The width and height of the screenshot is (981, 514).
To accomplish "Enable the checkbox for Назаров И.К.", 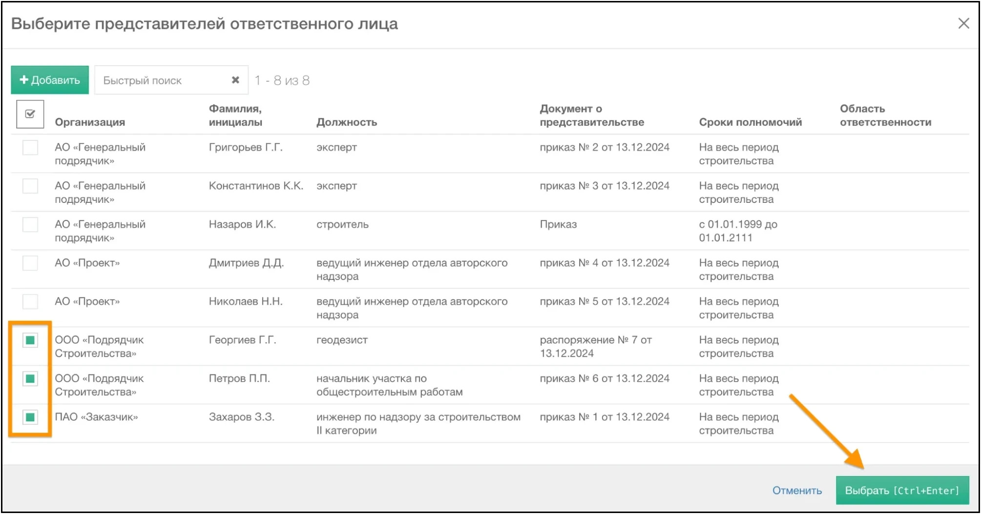I will tap(30, 225).
